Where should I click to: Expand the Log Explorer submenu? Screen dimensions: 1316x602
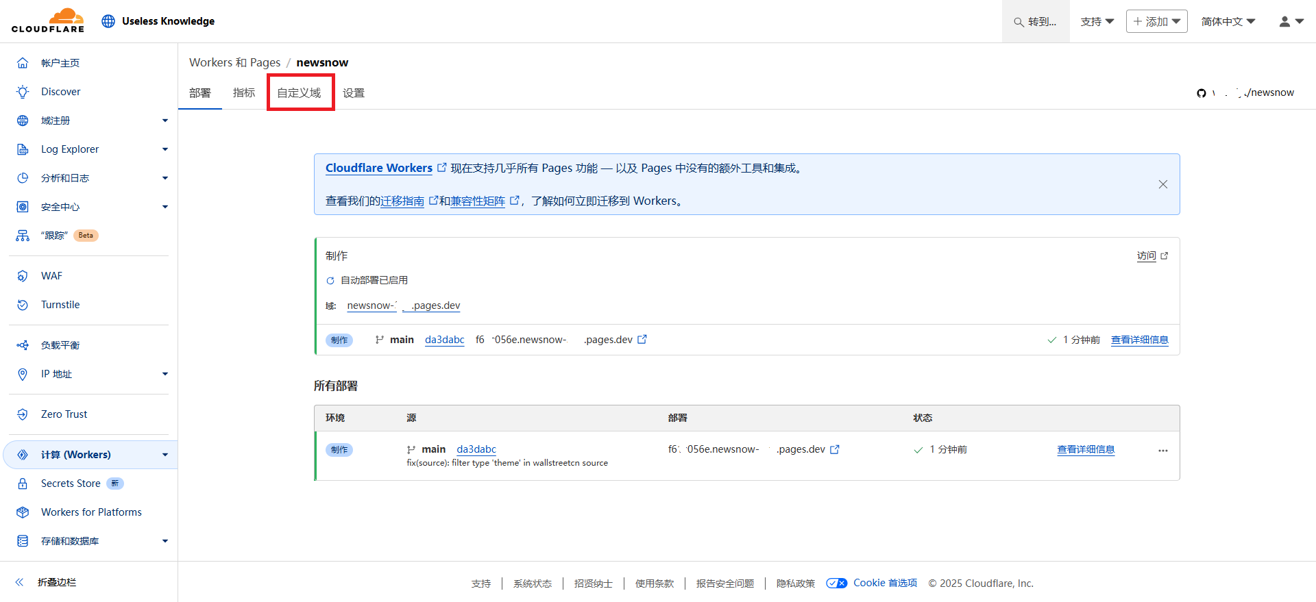[164, 149]
